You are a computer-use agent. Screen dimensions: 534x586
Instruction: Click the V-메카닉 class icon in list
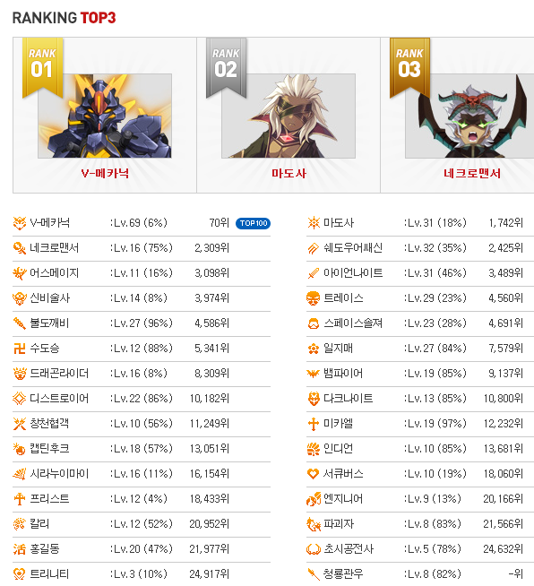pyautogui.click(x=20, y=223)
